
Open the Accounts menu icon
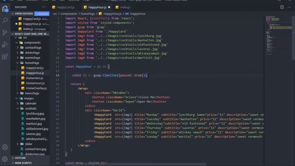(5, 147)
